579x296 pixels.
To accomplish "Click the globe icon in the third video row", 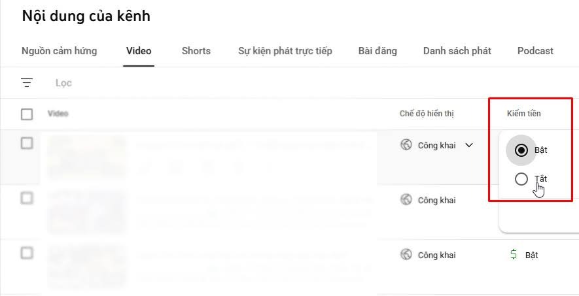I will 406,255.
